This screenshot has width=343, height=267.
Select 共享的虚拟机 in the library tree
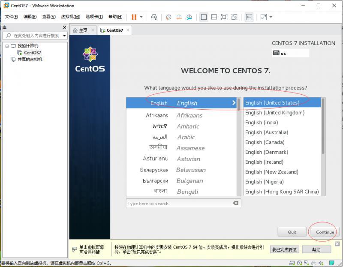pos(30,60)
